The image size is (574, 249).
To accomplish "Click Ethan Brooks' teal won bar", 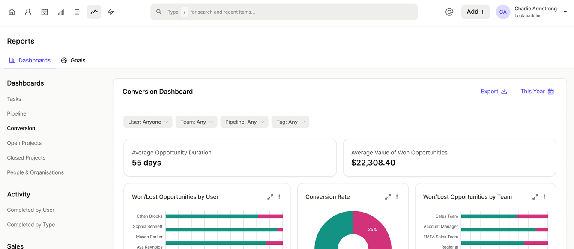I will (212, 216).
